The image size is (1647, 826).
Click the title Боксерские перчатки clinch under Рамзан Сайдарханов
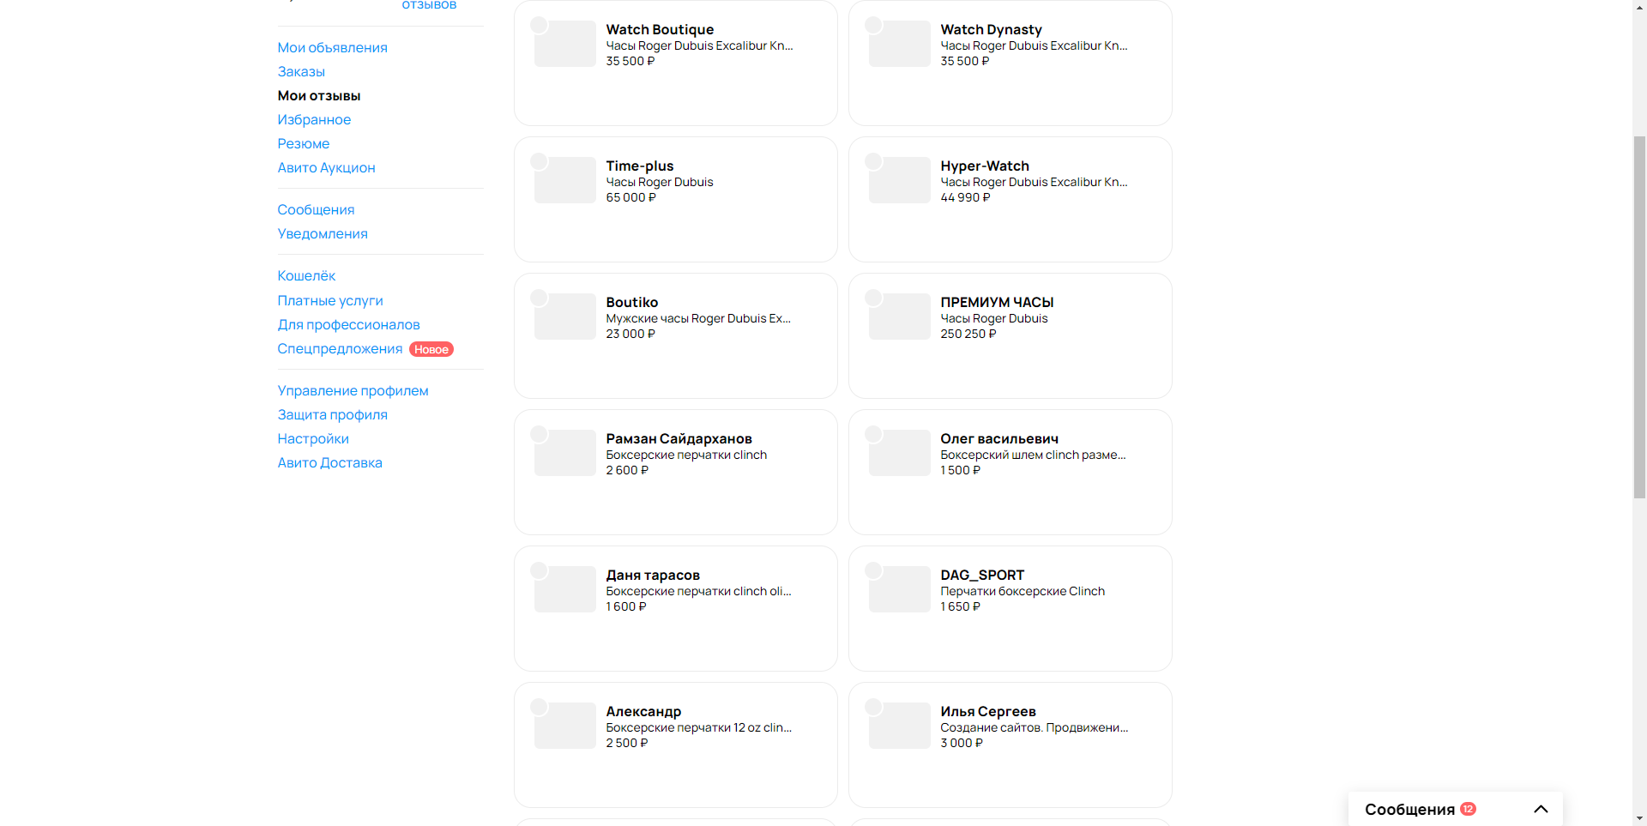click(686, 455)
